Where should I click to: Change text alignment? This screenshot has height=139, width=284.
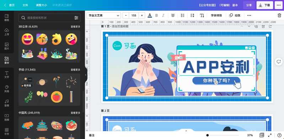click(x=173, y=15)
